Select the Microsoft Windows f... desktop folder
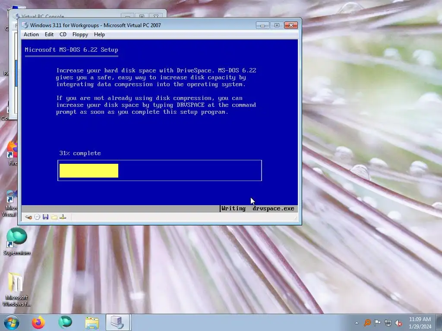 tap(16, 289)
